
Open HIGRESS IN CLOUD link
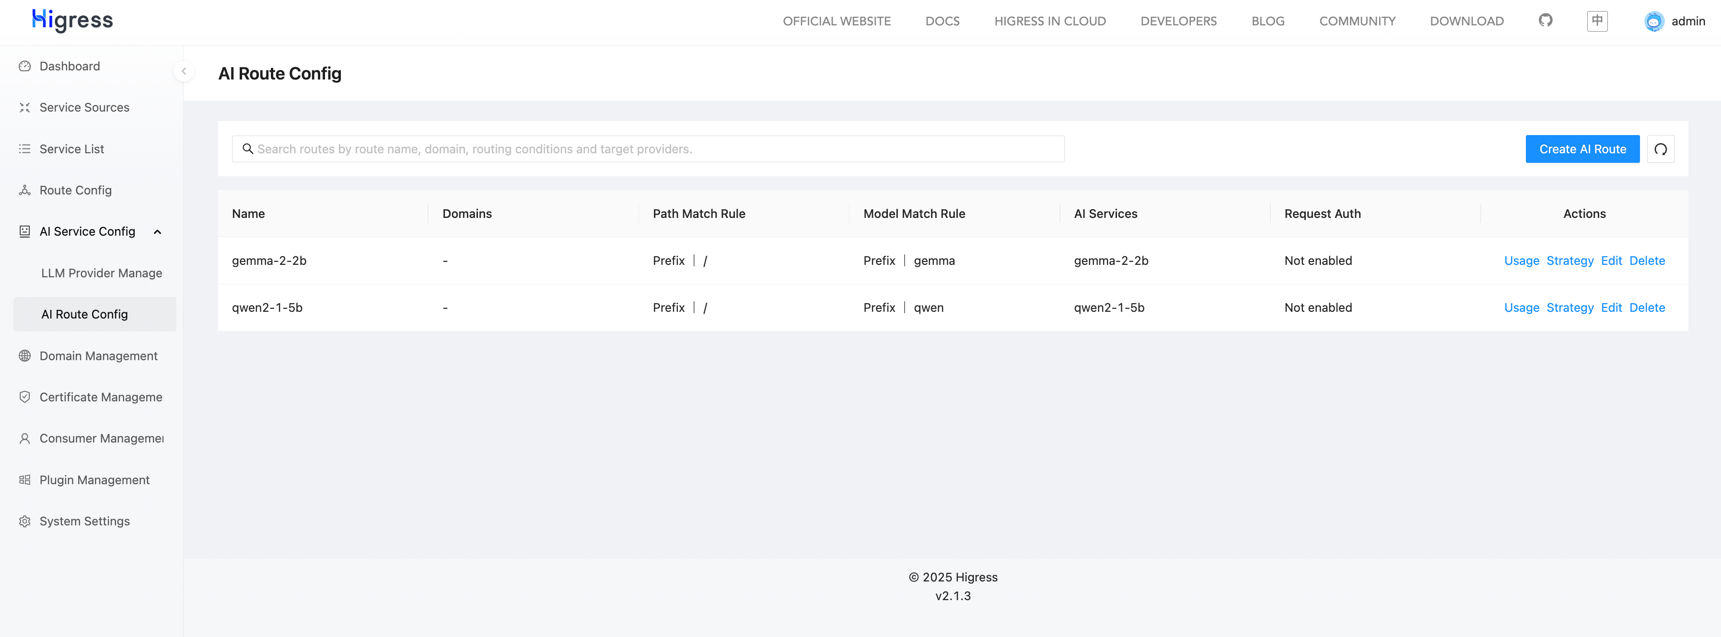1049,22
